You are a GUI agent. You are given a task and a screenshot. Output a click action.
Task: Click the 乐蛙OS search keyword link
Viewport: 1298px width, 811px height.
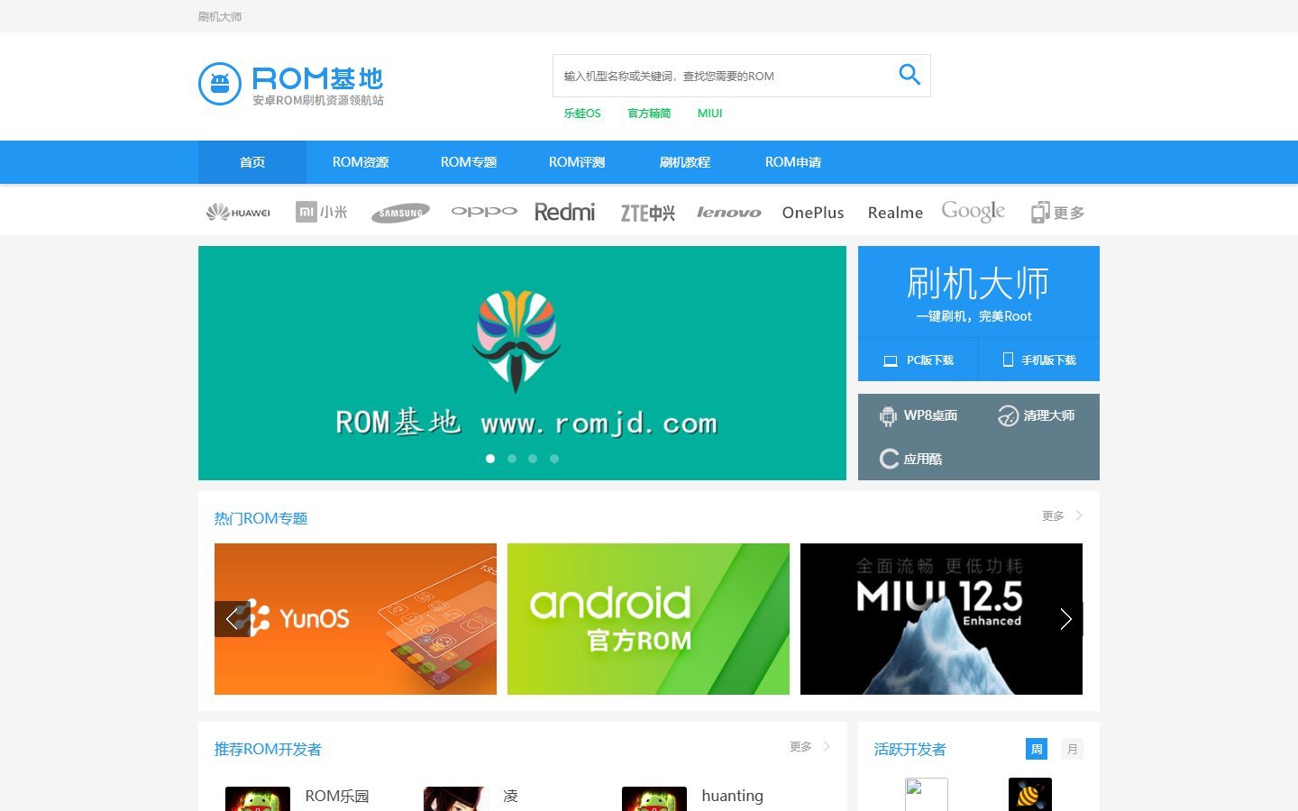point(582,113)
